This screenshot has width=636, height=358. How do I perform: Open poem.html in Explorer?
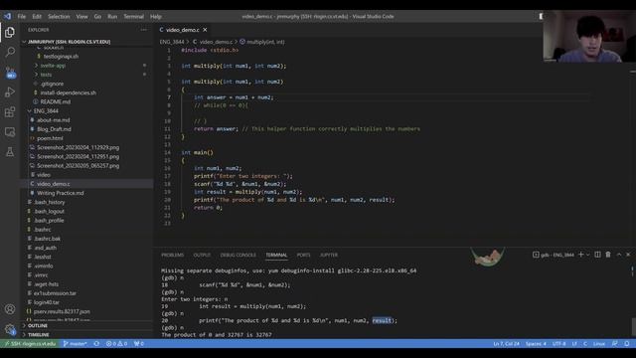pos(50,138)
